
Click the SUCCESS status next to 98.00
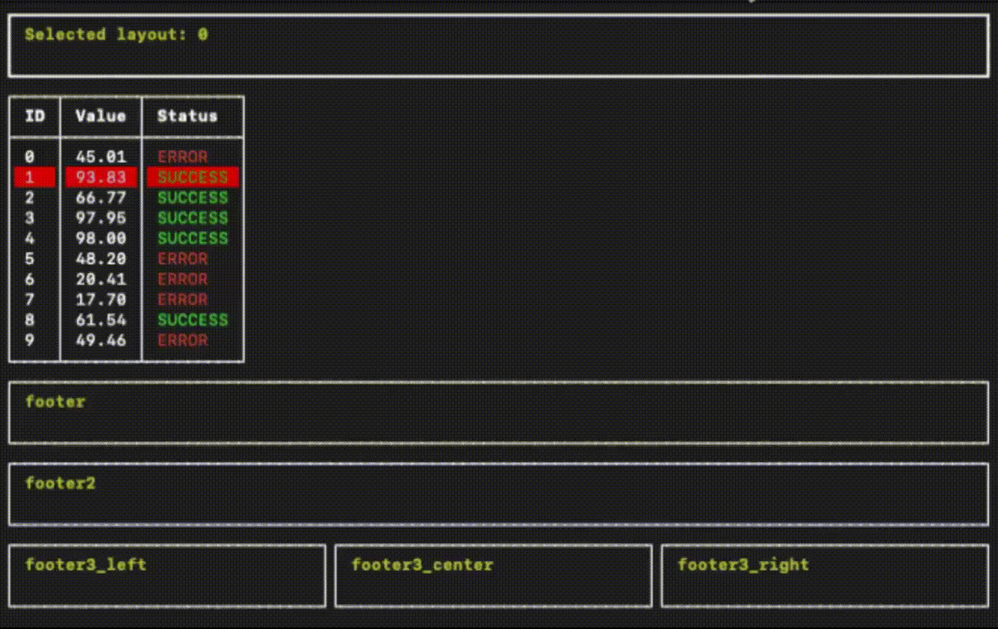(x=192, y=238)
